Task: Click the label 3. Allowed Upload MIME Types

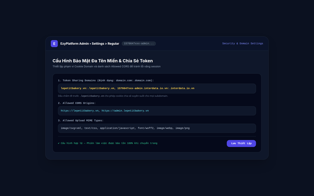Action: coord(81,120)
